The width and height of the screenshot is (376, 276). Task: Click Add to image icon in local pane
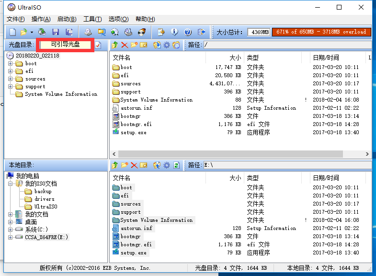(157, 165)
